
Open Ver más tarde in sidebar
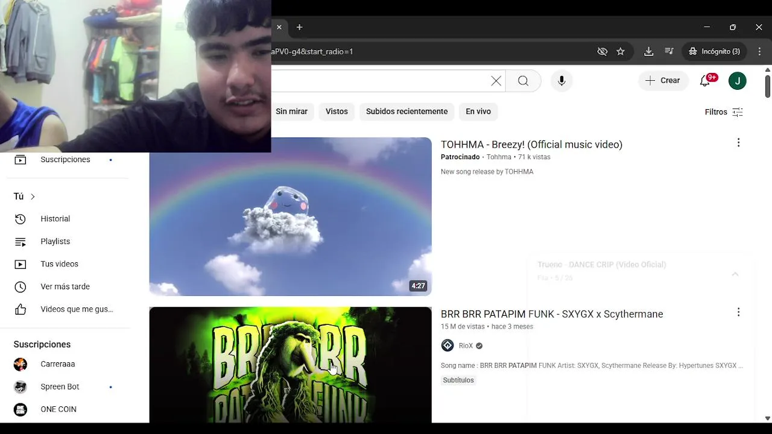click(65, 286)
